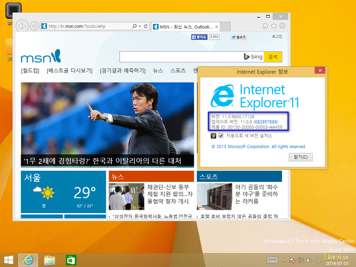Viewport: 356px width, 267px height.
Task: Click the IE Home icon
Action: [x=265, y=26]
